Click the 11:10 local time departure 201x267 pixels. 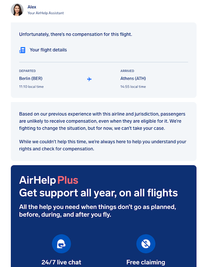point(31,87)
